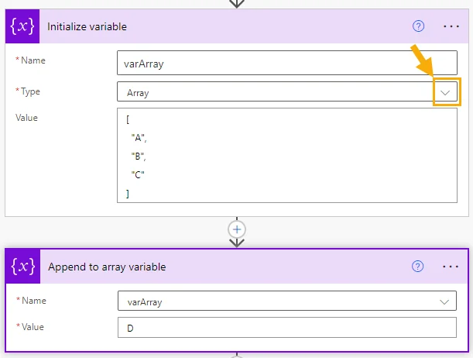Open Initialize variable ellipsis menu
Viewport: 473px width, 358px height.
[x=451, y=26]
